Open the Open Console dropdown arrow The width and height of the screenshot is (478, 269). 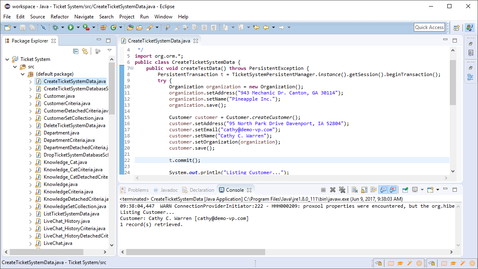point(438,190)
